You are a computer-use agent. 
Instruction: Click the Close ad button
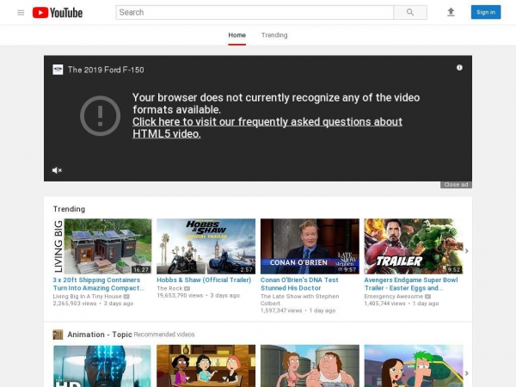point(456,185)
